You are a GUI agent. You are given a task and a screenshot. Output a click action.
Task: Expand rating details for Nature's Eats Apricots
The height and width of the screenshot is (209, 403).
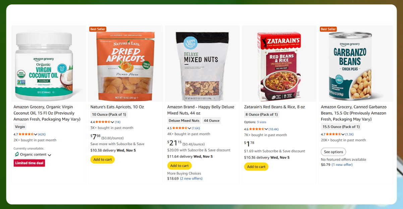[x=112, y=122]
